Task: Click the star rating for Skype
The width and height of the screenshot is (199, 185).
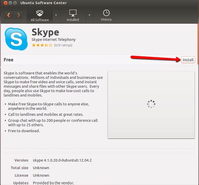Action: click(42, 45)
